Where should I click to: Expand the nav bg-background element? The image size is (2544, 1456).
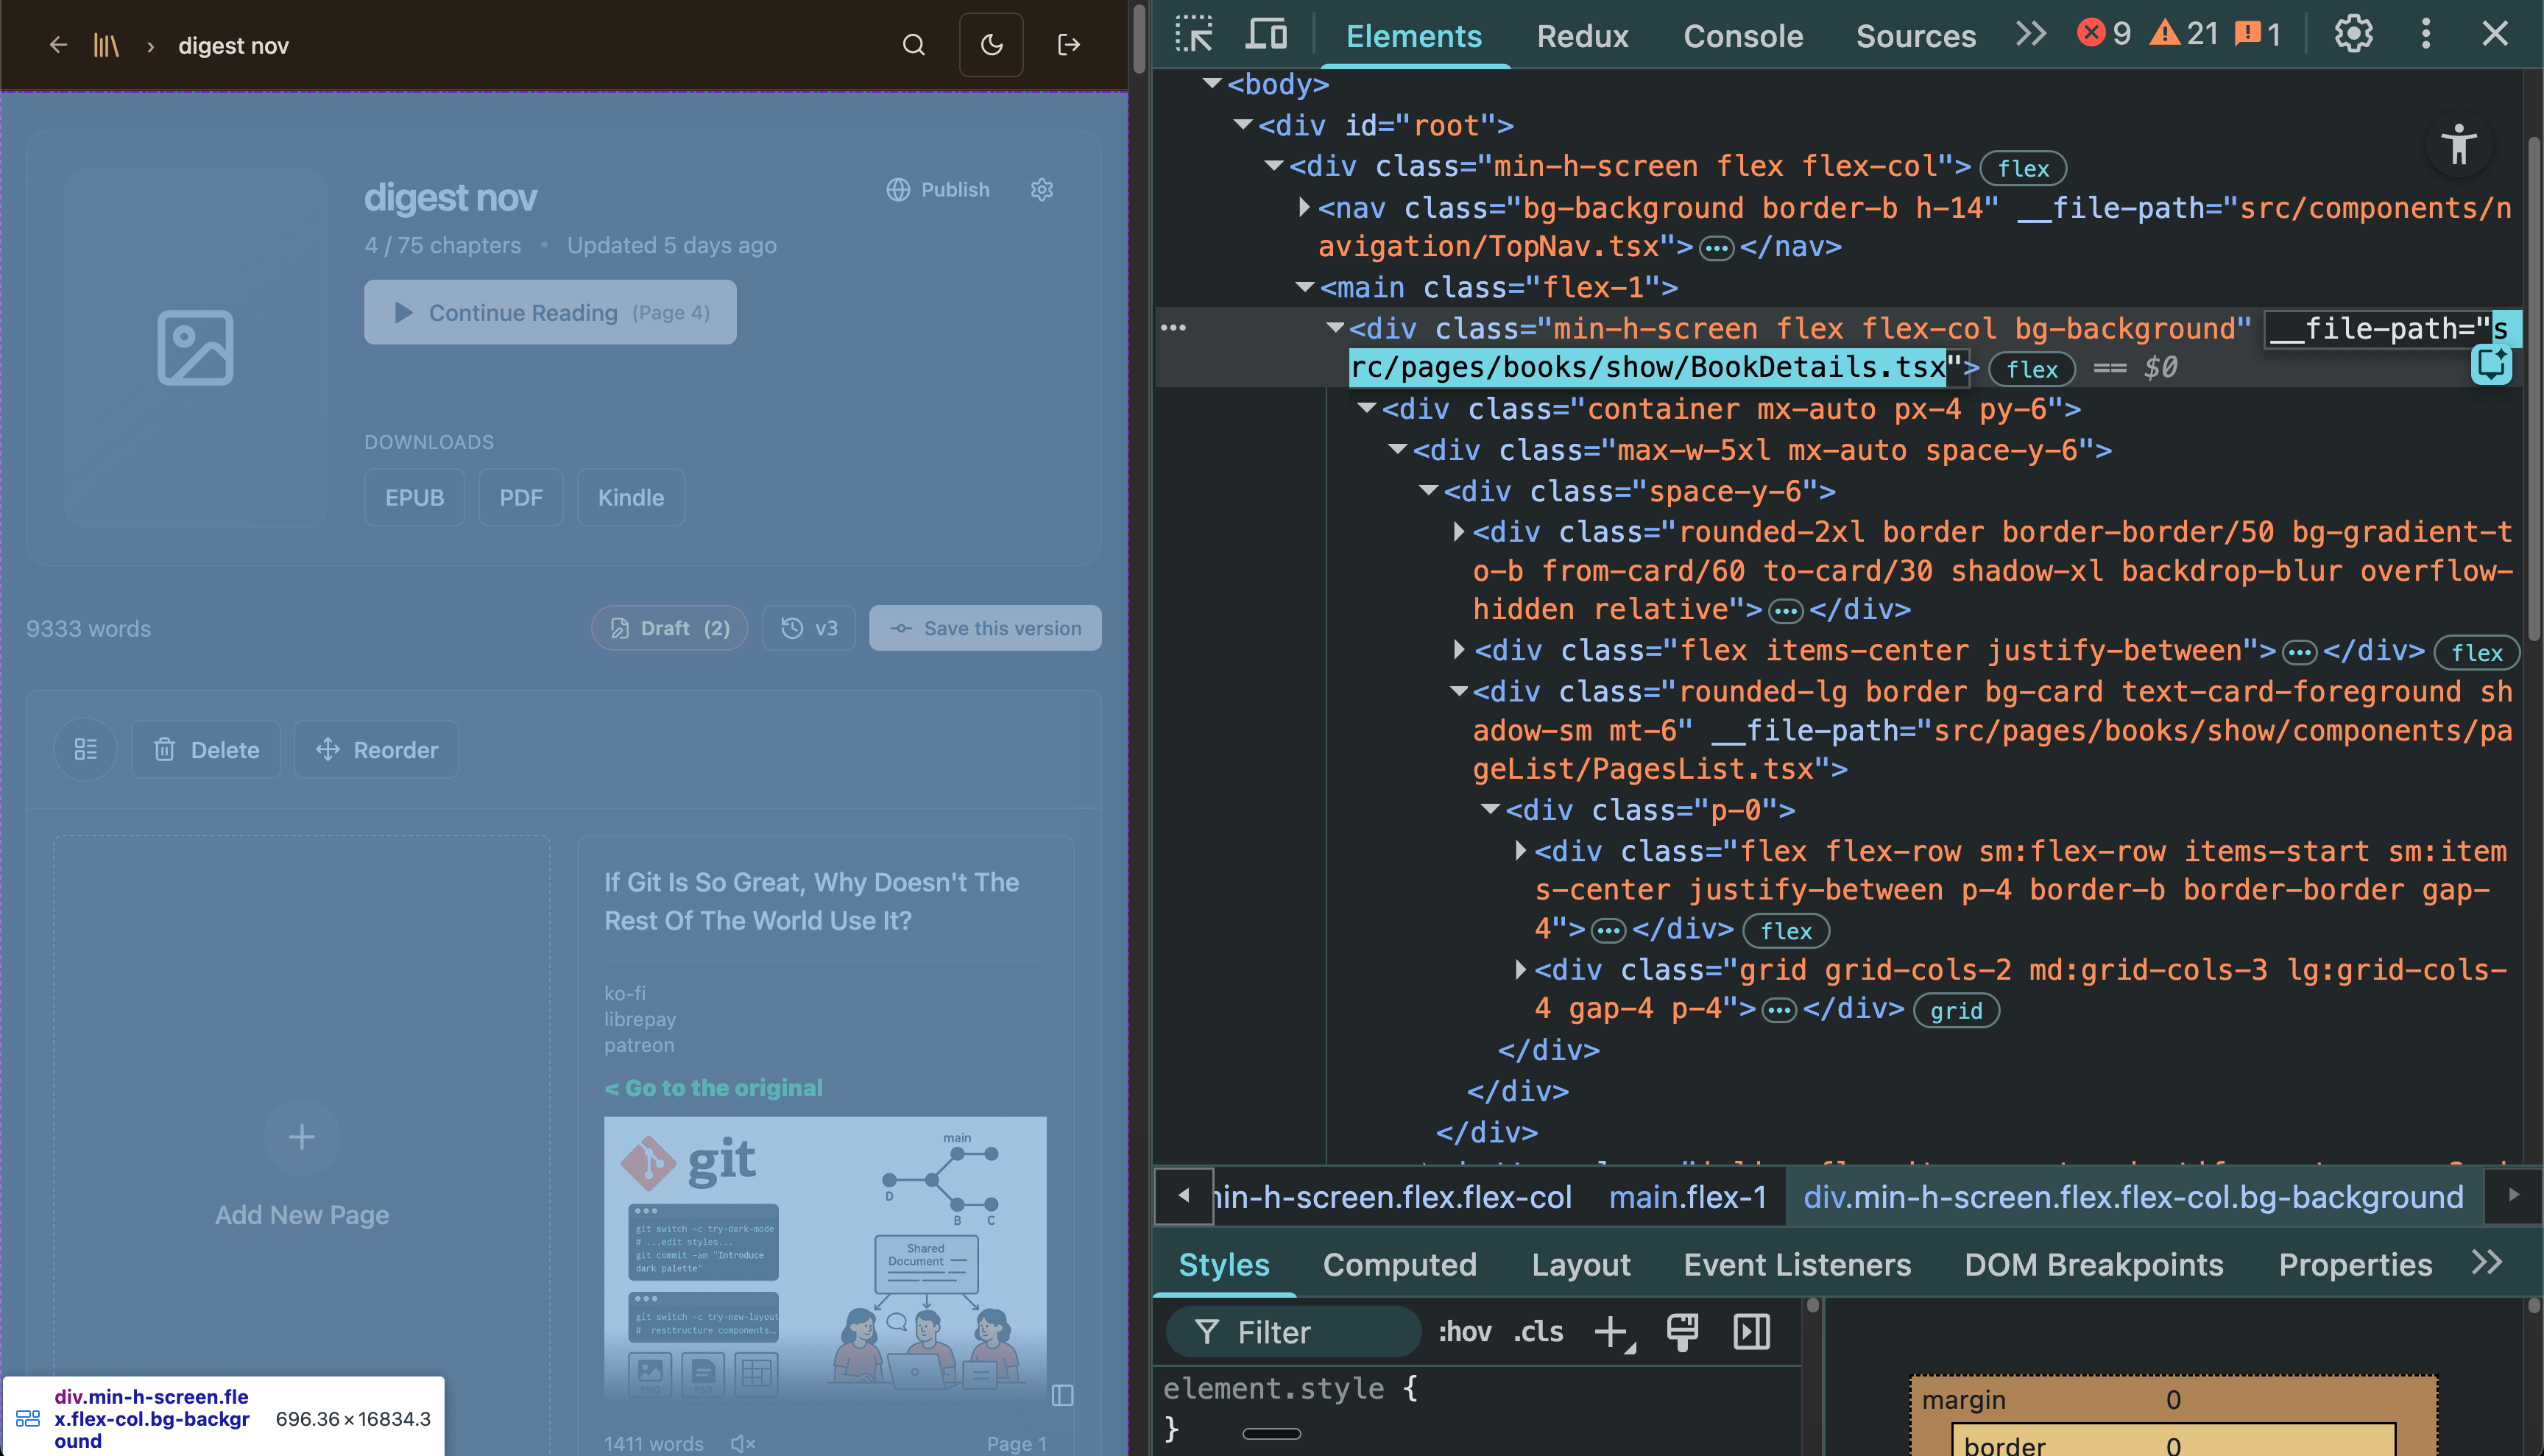click(1304, 208)
